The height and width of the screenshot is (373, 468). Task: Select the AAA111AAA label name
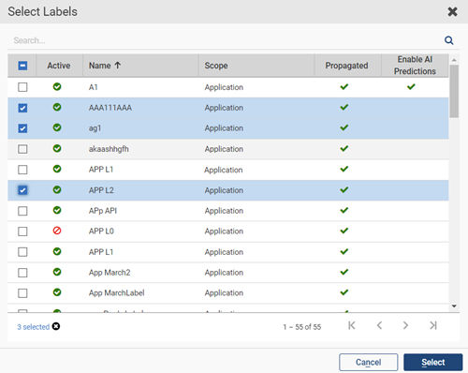pos(110,108)
